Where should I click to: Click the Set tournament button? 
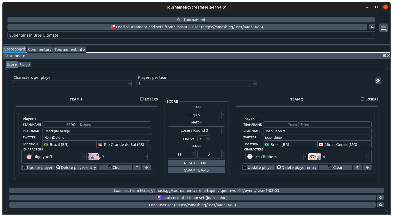pyautogui.click(x=191, y=20)
